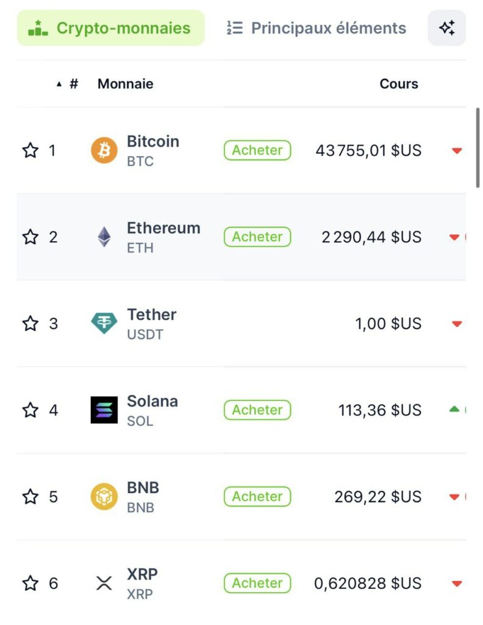Click the BNB coin icon

pos(106,496)
